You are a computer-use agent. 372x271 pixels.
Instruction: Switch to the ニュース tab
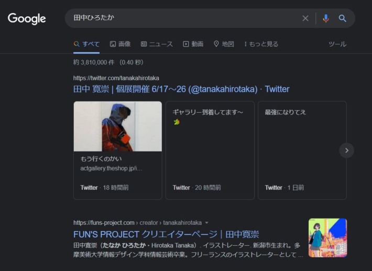[x=157, y=44]
